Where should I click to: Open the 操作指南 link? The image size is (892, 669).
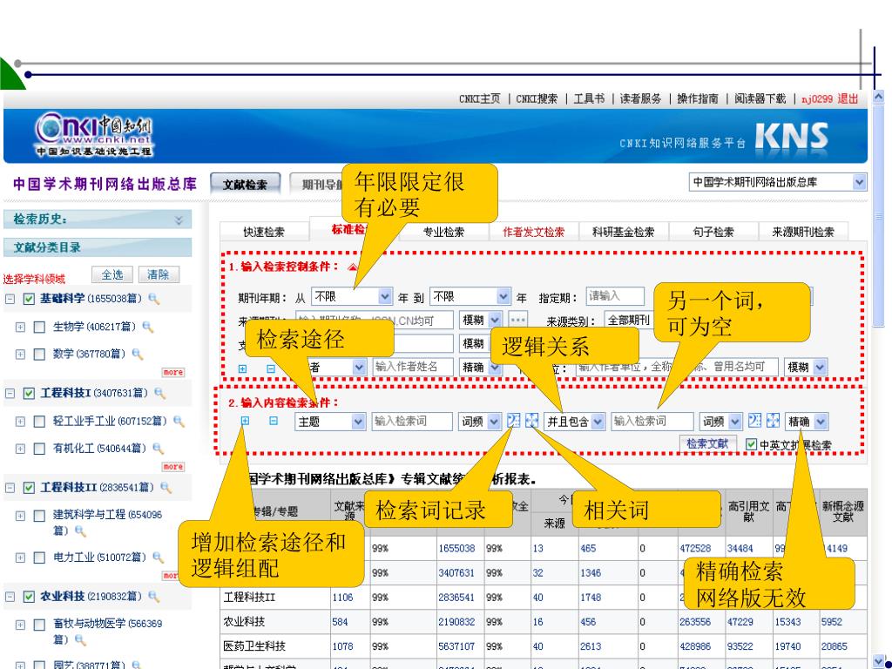pyautogui.click(x=698, y=99)
